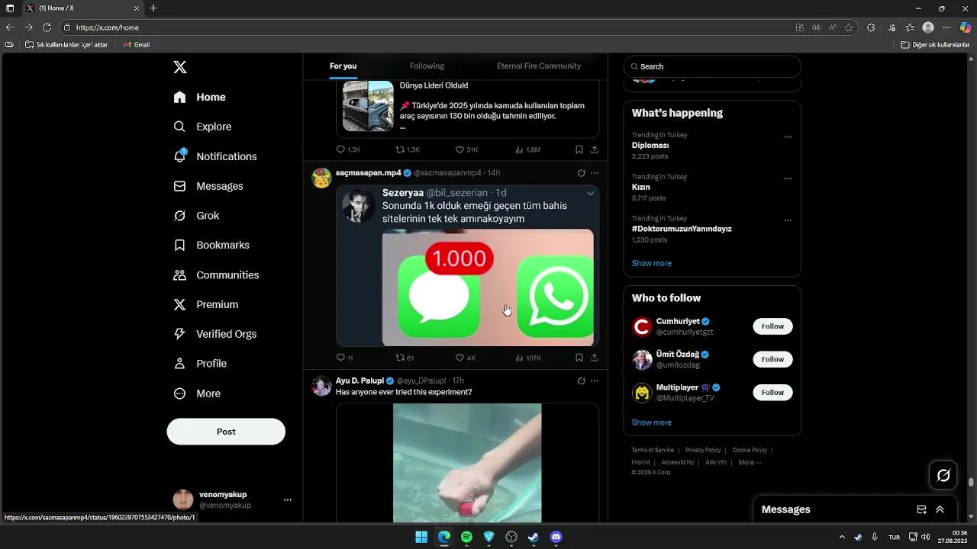Open Spotify from the taskbar
This screenshot has width=977, height=549.
coord(466,537)
